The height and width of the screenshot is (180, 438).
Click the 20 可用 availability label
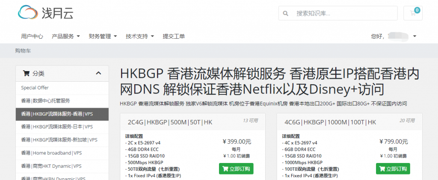(407, 120)
